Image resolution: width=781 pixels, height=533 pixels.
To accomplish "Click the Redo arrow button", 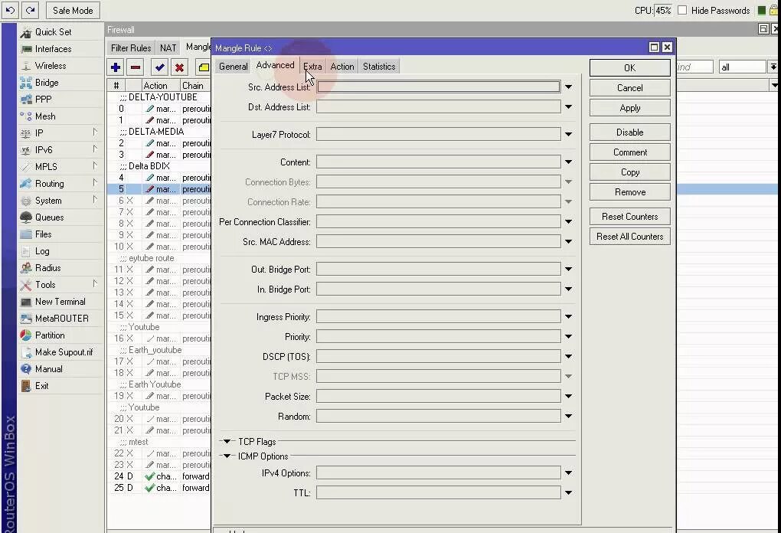I will [31, 10].
